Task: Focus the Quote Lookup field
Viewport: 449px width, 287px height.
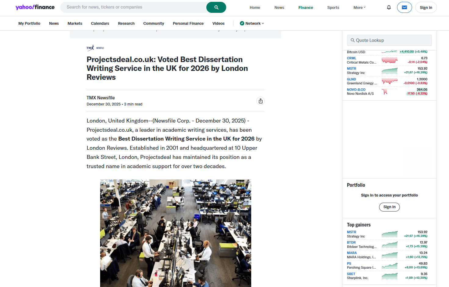Action: (x=389, y=40)
